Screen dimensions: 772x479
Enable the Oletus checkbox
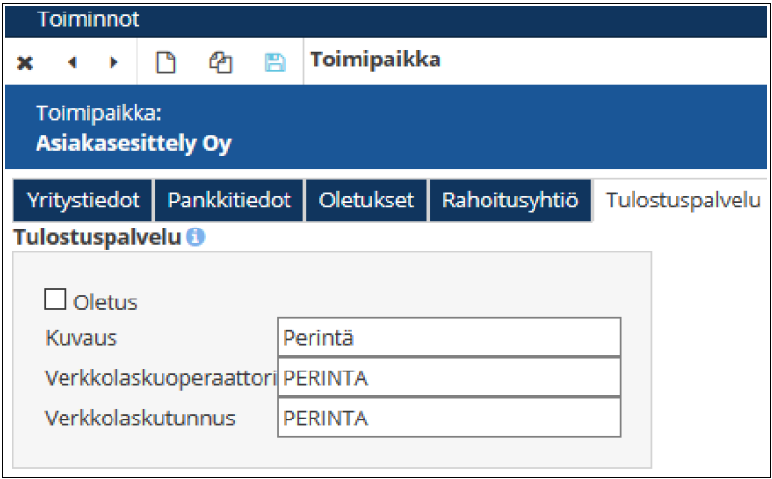click(x=55, y=300)
